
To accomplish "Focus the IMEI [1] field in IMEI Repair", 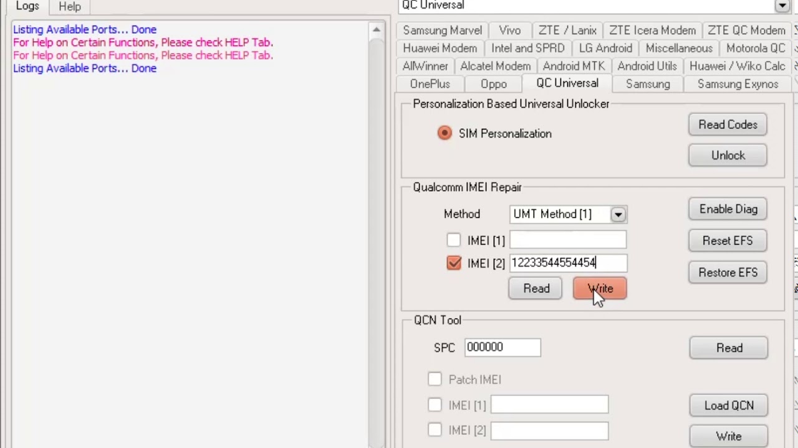I will (568, 240).
